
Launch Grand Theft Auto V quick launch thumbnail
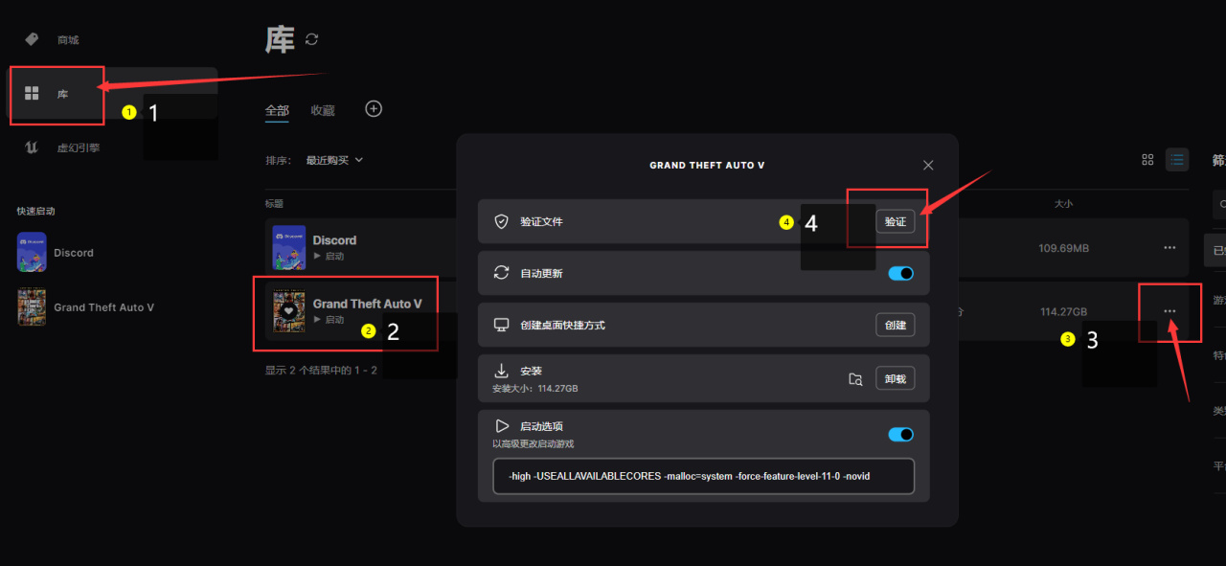pos(32,306)
